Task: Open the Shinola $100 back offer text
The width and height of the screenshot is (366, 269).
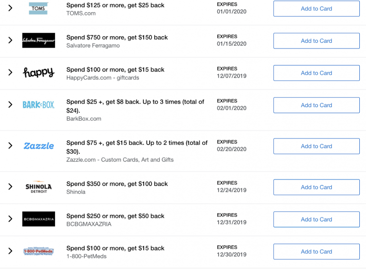Action: [117, 184]
